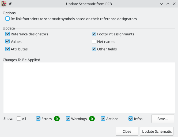This screenshot has height=137, width=178.
Task: Turn off the Actions filter
Action: 103,119
